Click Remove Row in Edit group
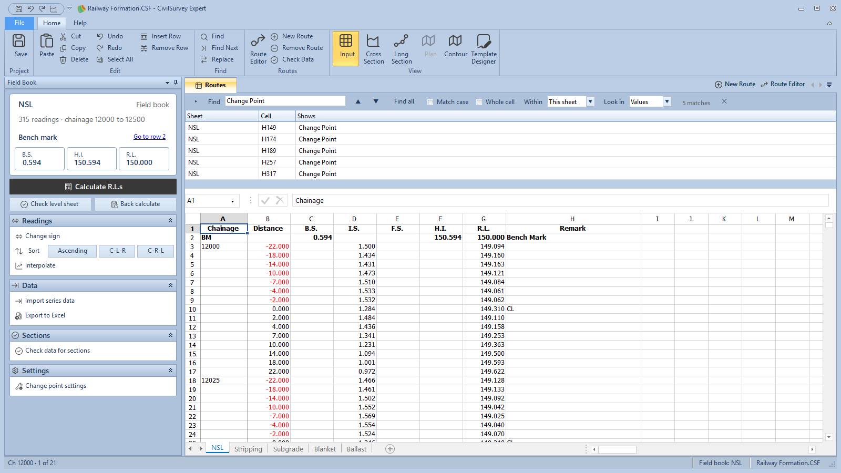The width and height of the screenshot is (841, 473). point(165,48)
